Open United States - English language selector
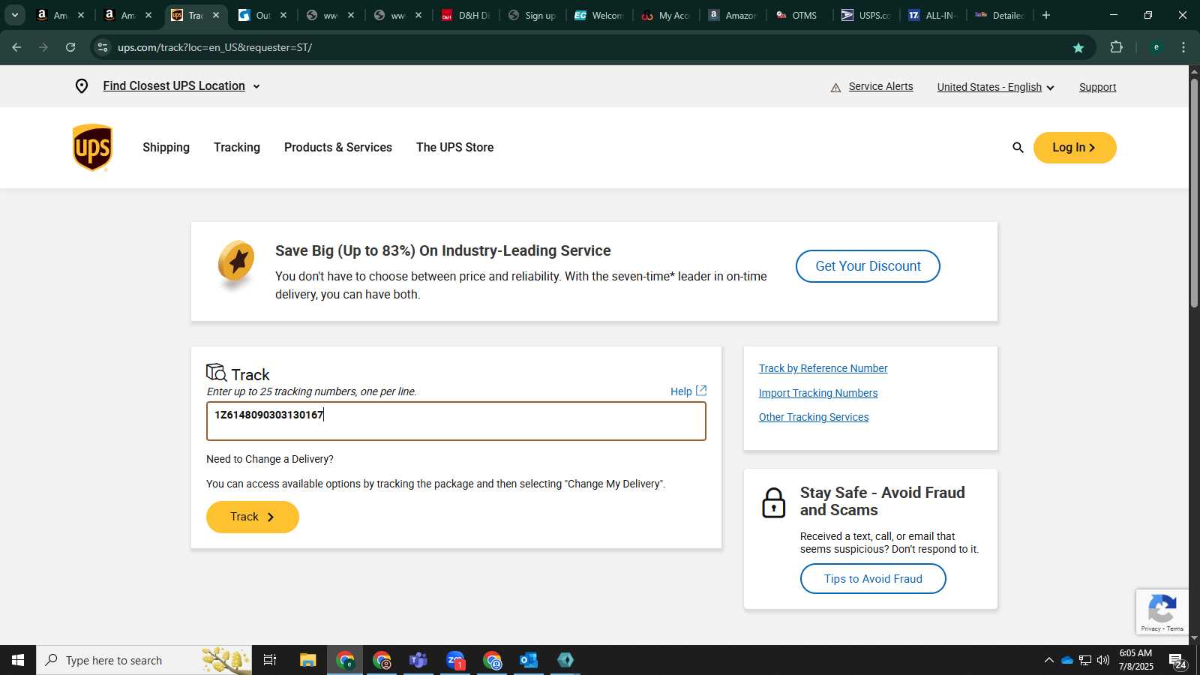Screen dimensions: 1200x675 pos(995,87)
